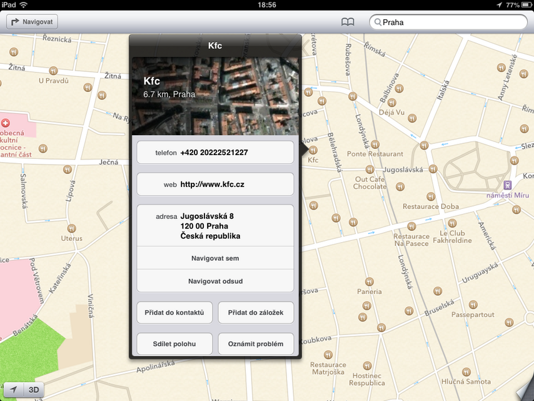This screenshot has height=401, width=534.
Task: Tap Navigovat sem for directions here
Action: click(215, 258)
